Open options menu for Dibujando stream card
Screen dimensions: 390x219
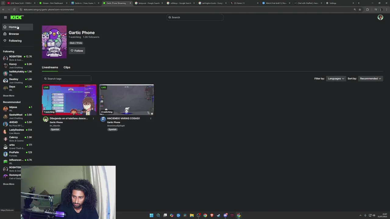pos(93,118)
